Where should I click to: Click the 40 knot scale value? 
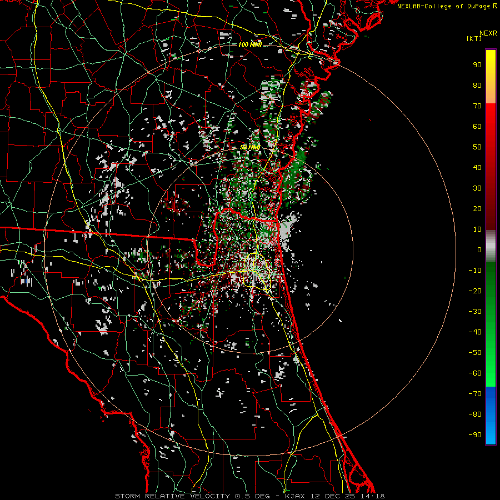pyautogui.click(x=477, y=167)
